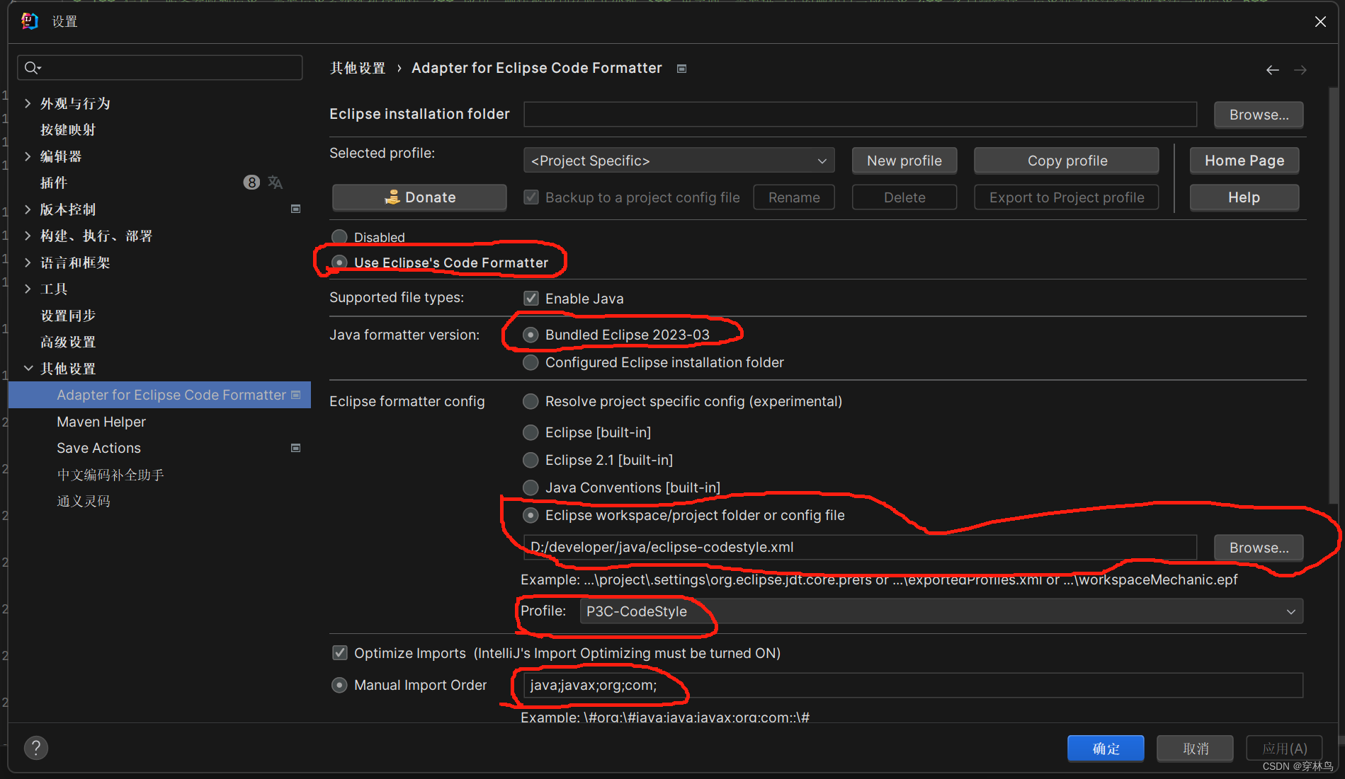Screen dimensions: 1345x779
Task: Toggle Backup to a project config file
Action: (531, 197)
